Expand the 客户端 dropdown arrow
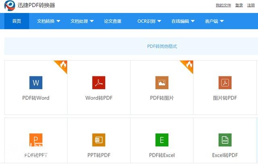 222,21
